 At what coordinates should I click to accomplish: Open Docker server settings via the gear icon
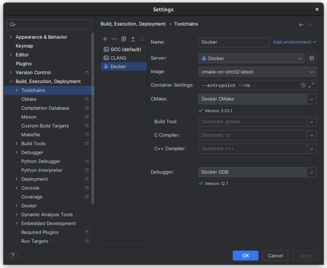(312, 58)
